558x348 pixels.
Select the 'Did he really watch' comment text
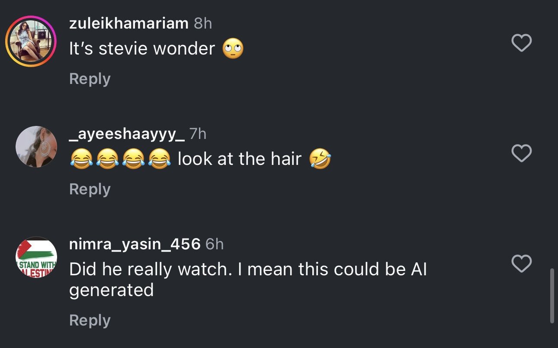248,280
